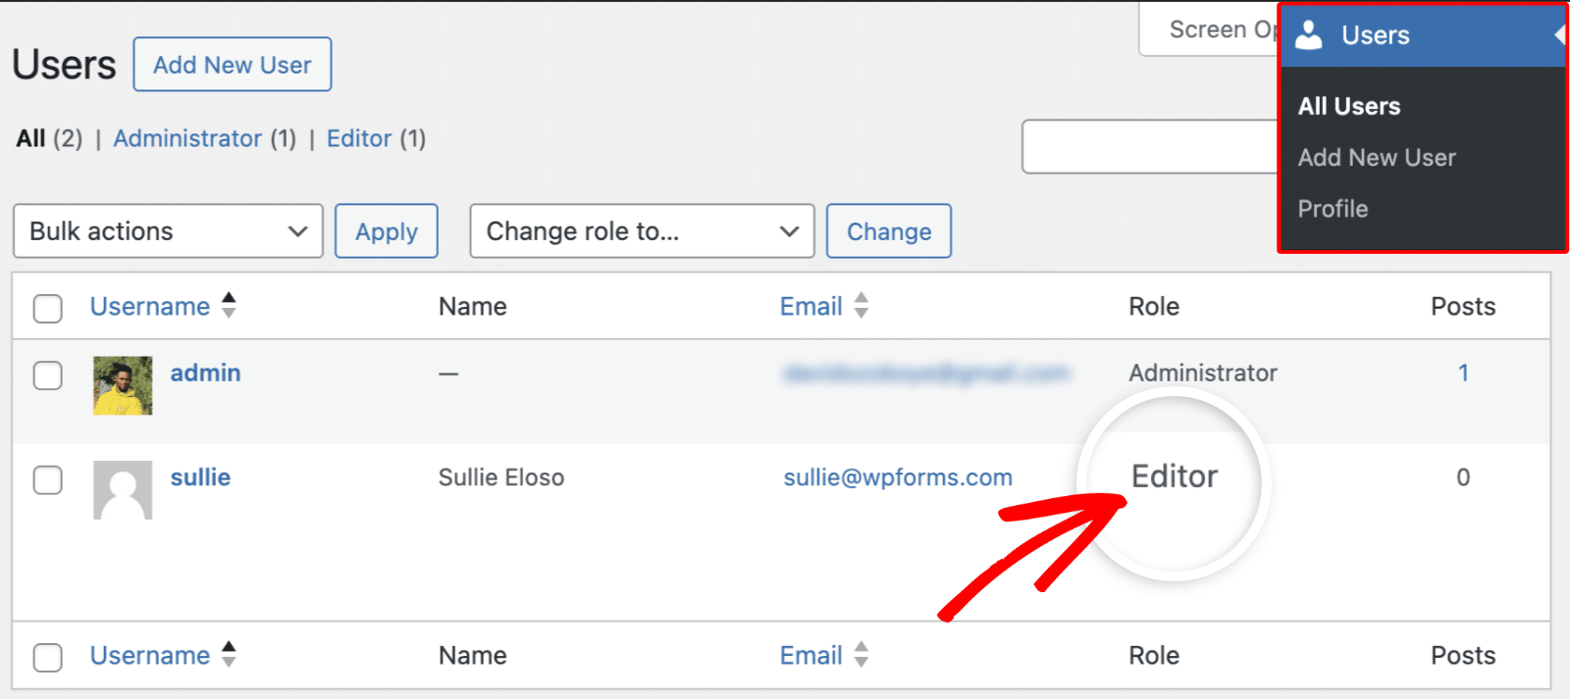Toggle select-all checkbox in table header
The height and width of the screenshot is (699, 1570).
point(48,308)
